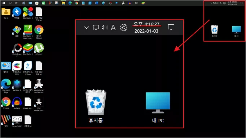Image resolution: width=246 pixels, height=138 pixels.
Task: Launch Microsoft Edge from the taskbar
Action: (x=70, y=3)
